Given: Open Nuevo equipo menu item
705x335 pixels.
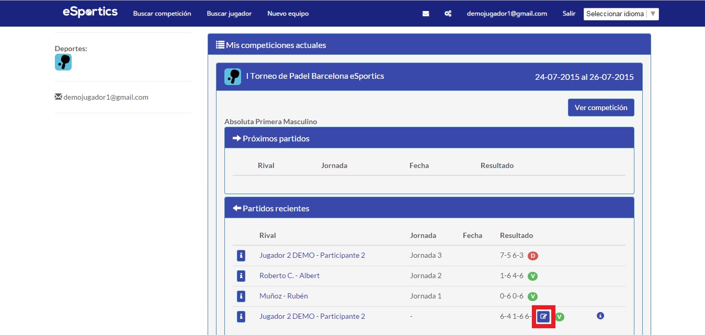Looking at the screenshot, I should pyautogui.click(x=288, y=14).
